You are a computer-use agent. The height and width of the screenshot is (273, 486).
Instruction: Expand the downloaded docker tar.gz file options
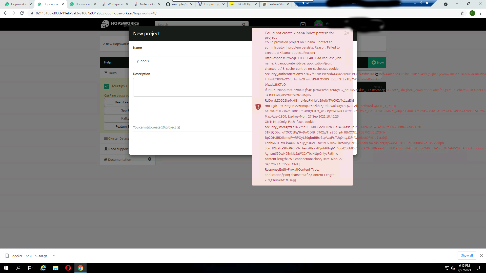54,256
